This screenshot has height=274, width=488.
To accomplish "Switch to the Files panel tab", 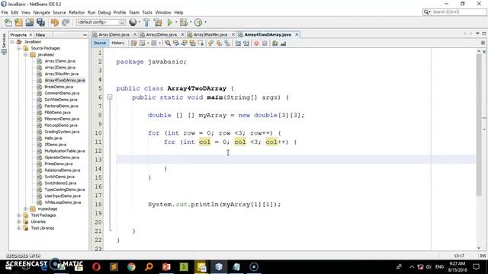I will 40,35.
